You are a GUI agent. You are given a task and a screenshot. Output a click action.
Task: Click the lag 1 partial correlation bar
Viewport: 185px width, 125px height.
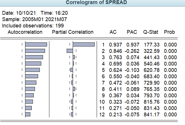click(84, 44)
